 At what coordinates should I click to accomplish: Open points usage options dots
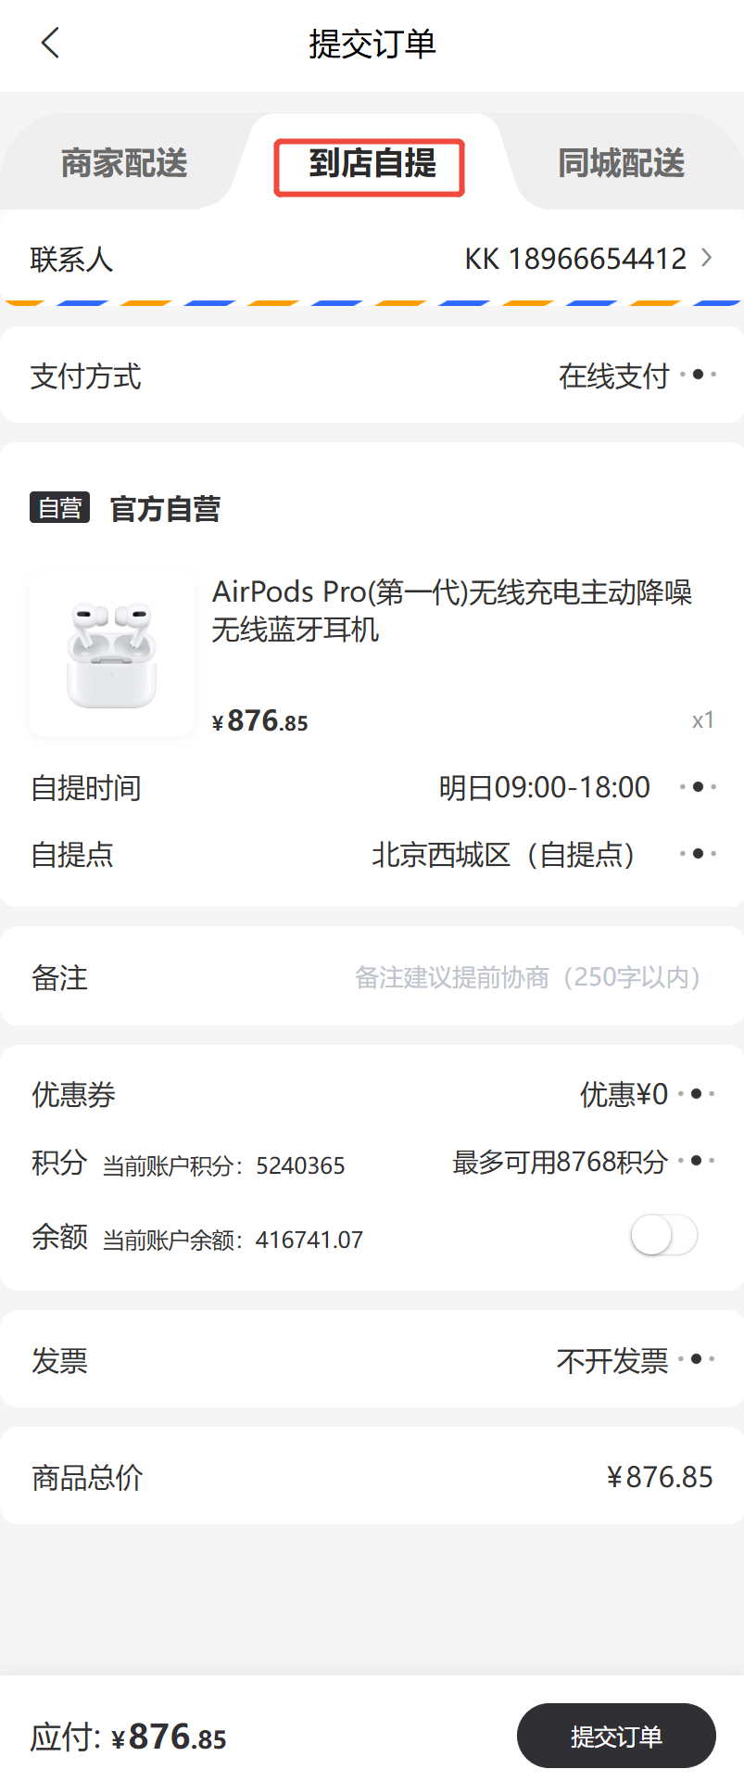(x=696, y=1160)
